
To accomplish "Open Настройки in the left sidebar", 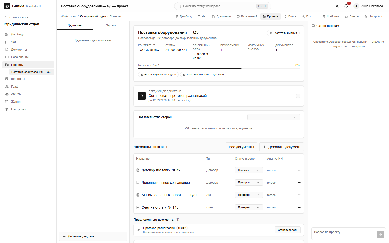I will (28, 109).
